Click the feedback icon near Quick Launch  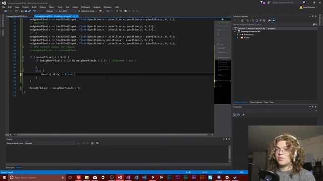[269, 2]
